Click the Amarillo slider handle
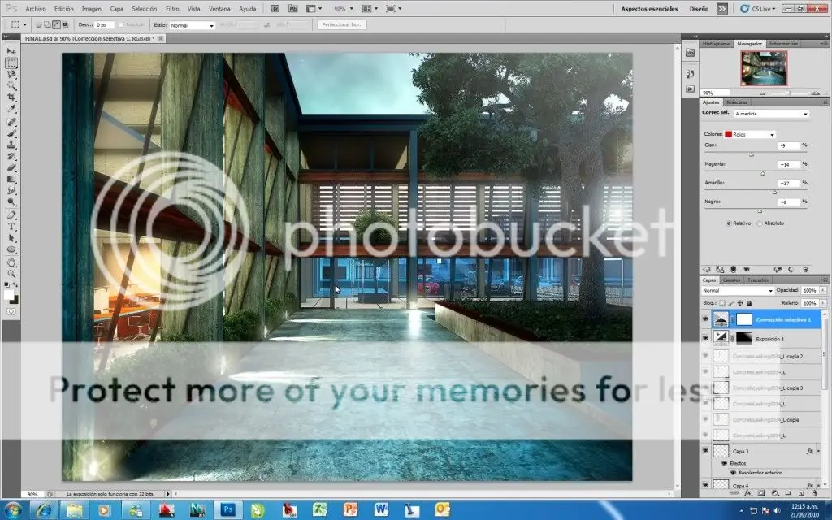Image resolution: width=832 pixels, height=520 pixels. coord(774,192)
